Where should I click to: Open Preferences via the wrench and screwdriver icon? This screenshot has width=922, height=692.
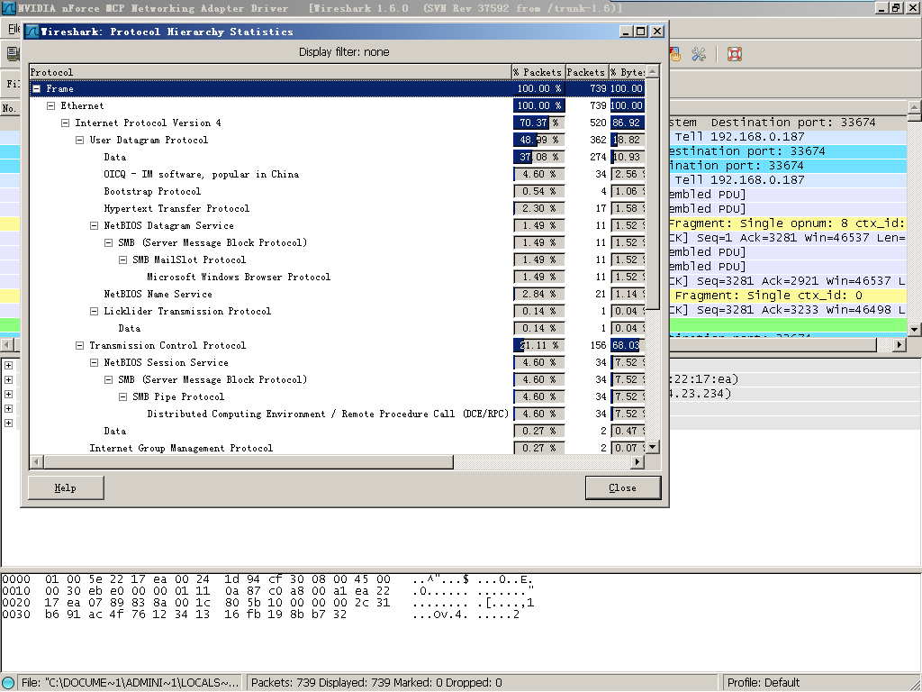(x=699, y=55)
